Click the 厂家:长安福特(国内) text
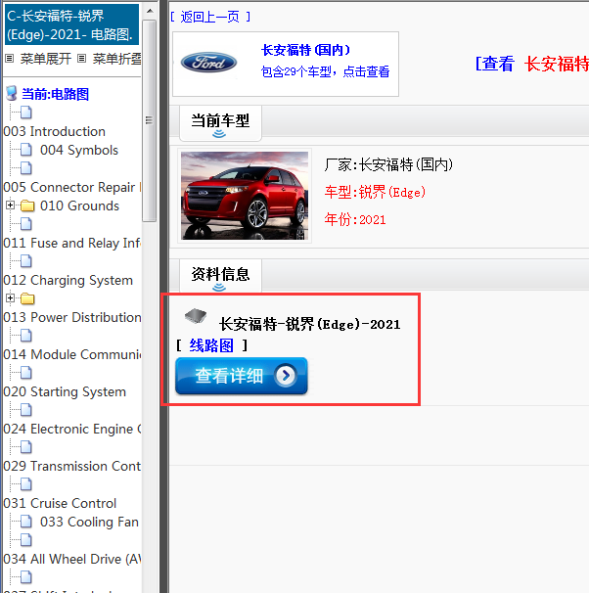 point(388,165)
